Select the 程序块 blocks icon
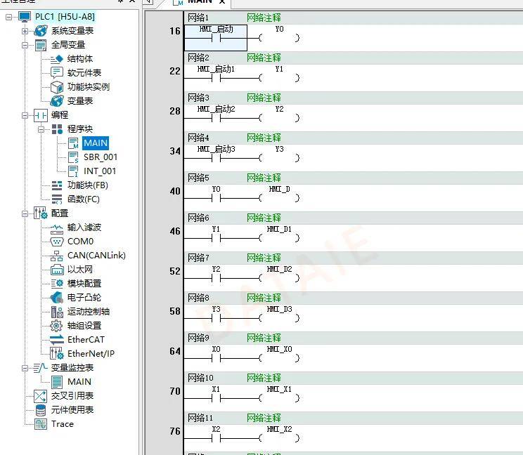Viewport: 523px width, 455px height. pyautogui.click(x=57, y=129)
